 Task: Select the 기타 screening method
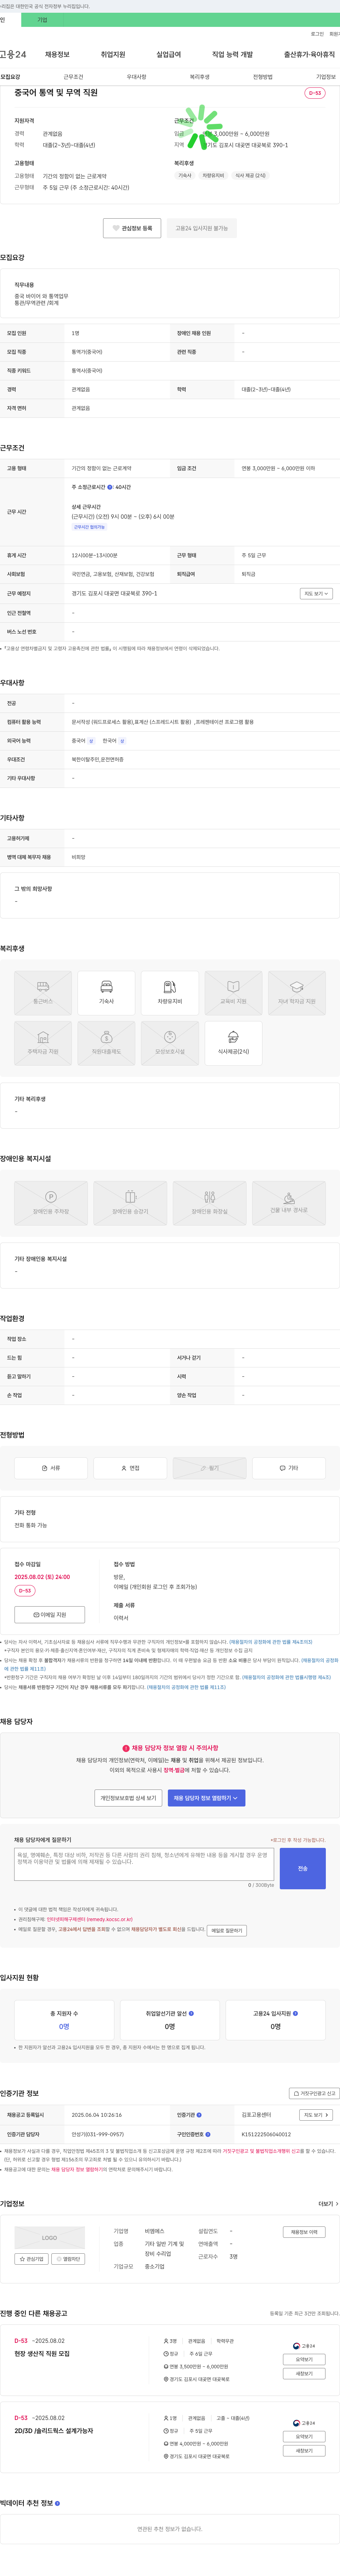tap(289, 1468)
